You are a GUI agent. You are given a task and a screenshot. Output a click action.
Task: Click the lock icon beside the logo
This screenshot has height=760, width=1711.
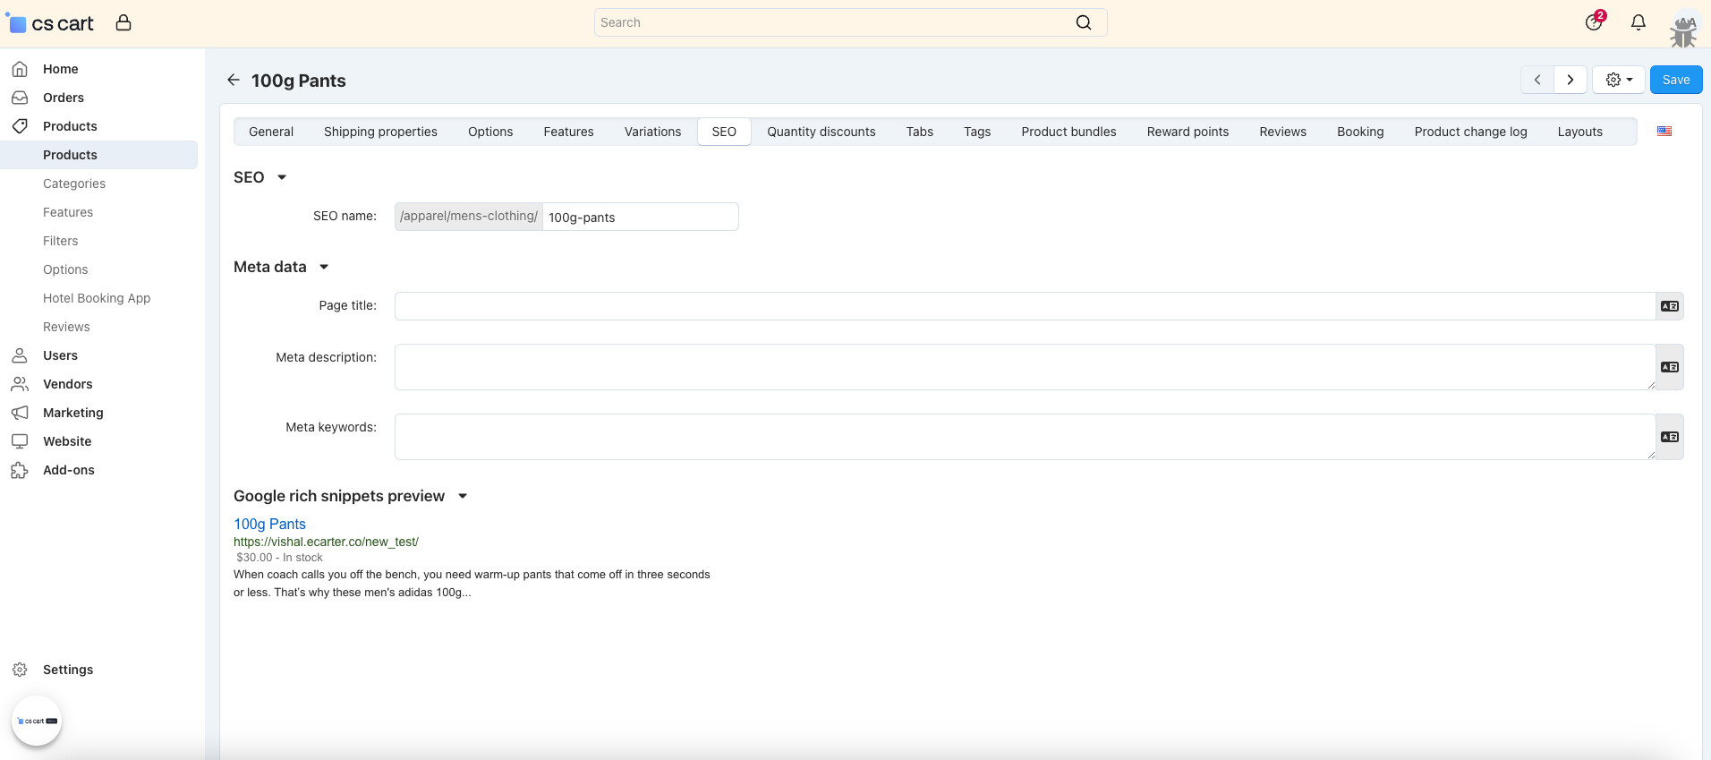click(123, 22)
